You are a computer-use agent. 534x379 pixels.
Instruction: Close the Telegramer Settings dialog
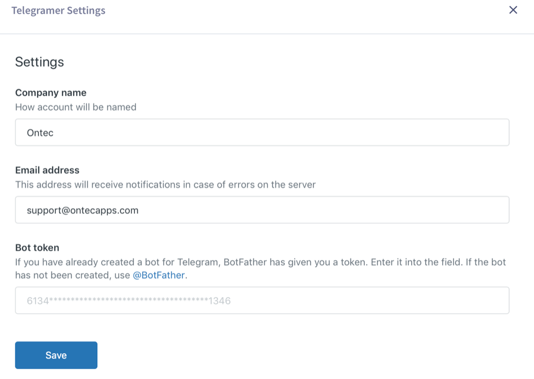click(x=513, y=10)
